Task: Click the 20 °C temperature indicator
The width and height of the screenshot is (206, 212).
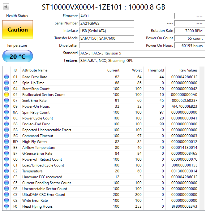Action: point(18,56)
